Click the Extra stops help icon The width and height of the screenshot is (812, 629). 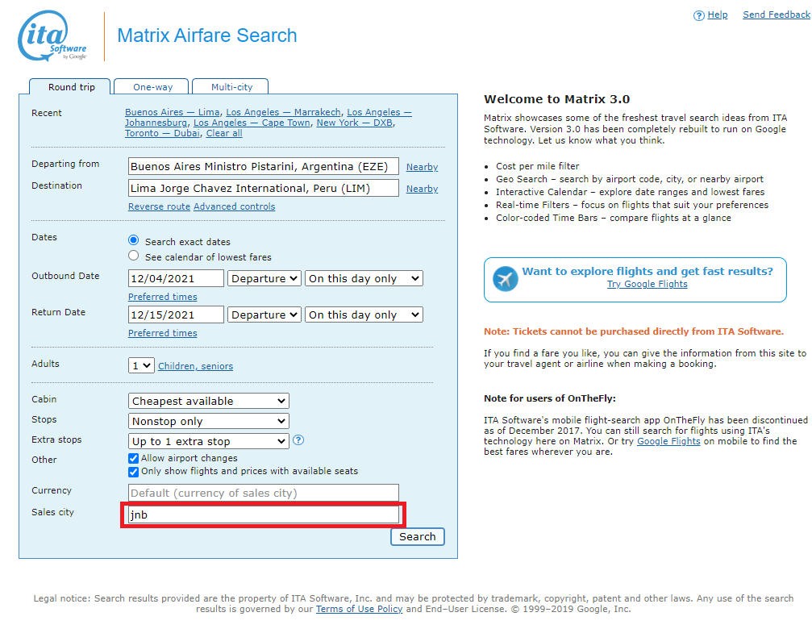point(298,440)
